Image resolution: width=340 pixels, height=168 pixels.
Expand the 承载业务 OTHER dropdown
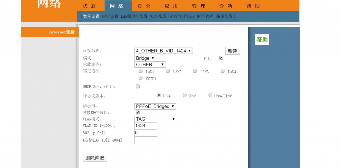tap(150, 65)
